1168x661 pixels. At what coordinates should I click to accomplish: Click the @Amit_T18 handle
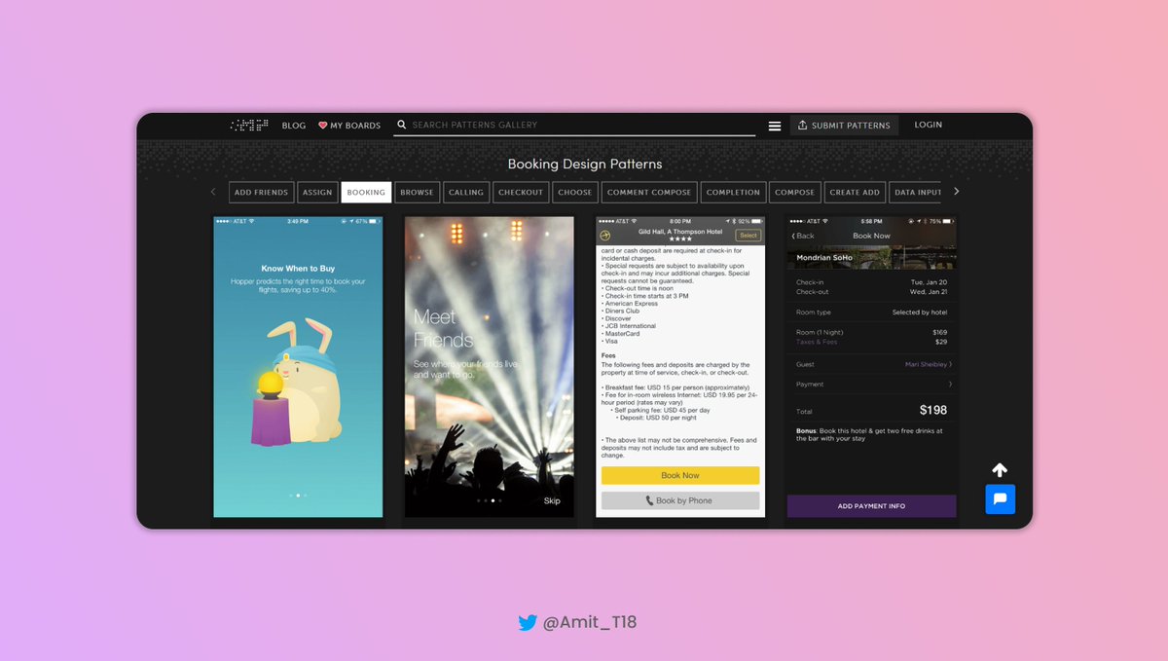[x=590, y=622]
